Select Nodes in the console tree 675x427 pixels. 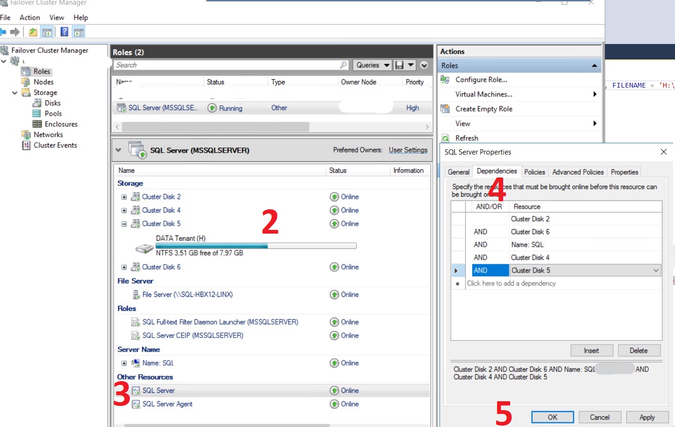(x=44, y=82)
